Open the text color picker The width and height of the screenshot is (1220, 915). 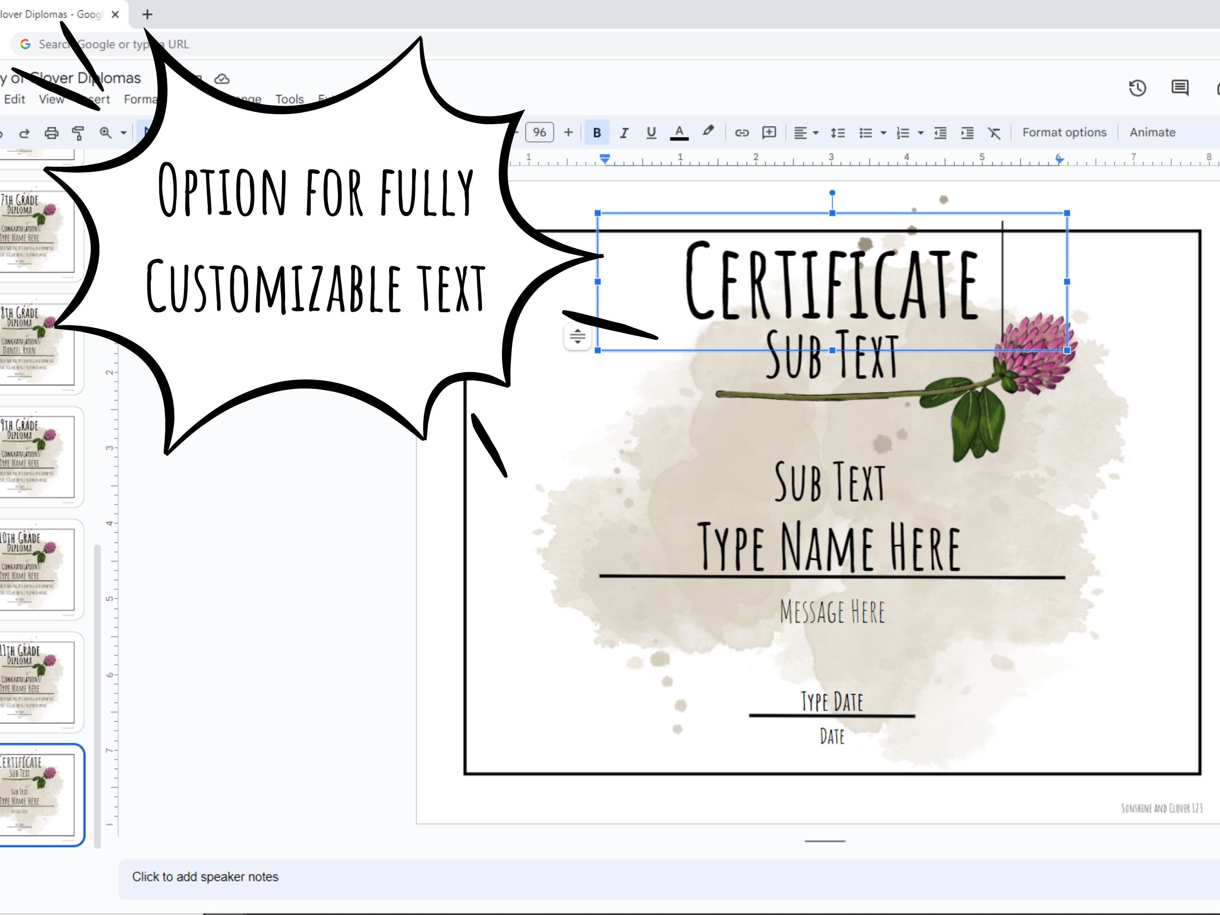coord(680,132)
